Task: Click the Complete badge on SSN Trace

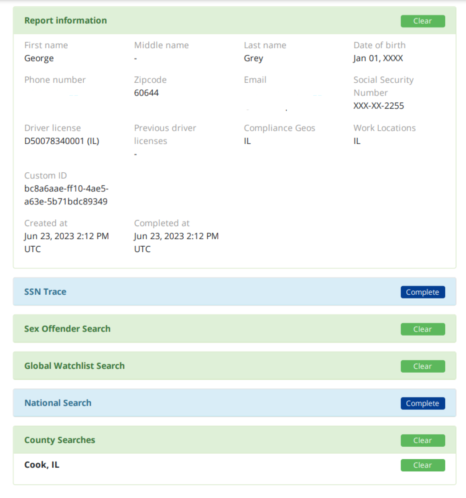Action: [x=422, y=292]
